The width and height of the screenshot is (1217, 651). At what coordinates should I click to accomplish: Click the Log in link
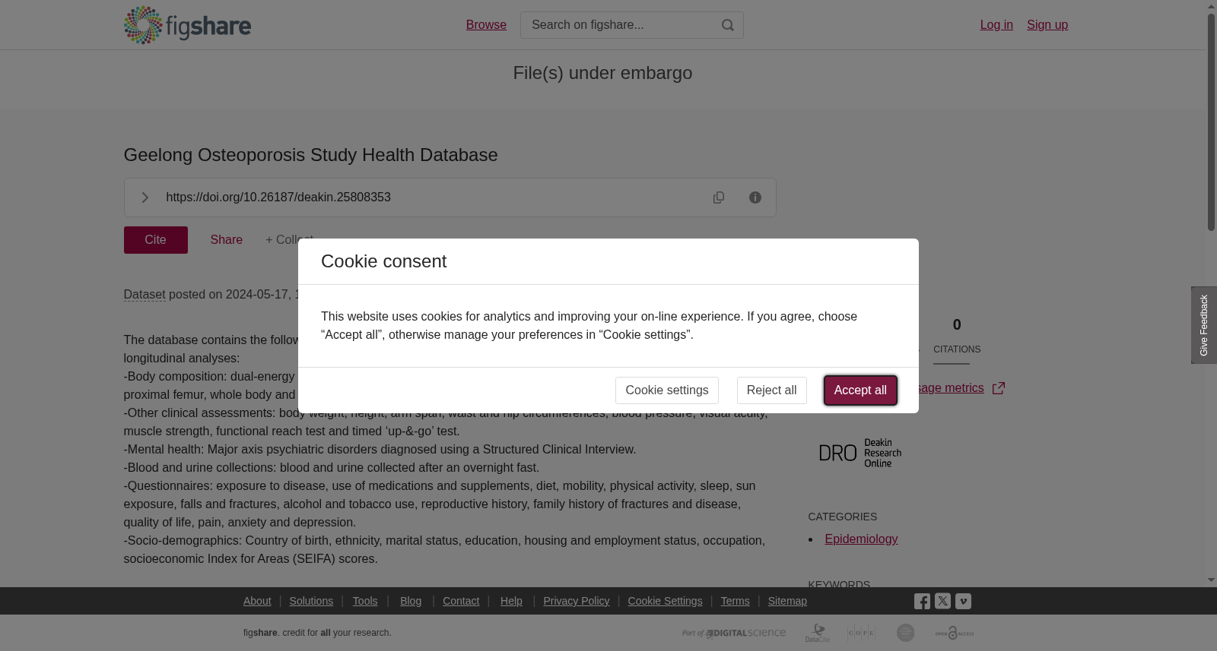(x=996, y=25)
